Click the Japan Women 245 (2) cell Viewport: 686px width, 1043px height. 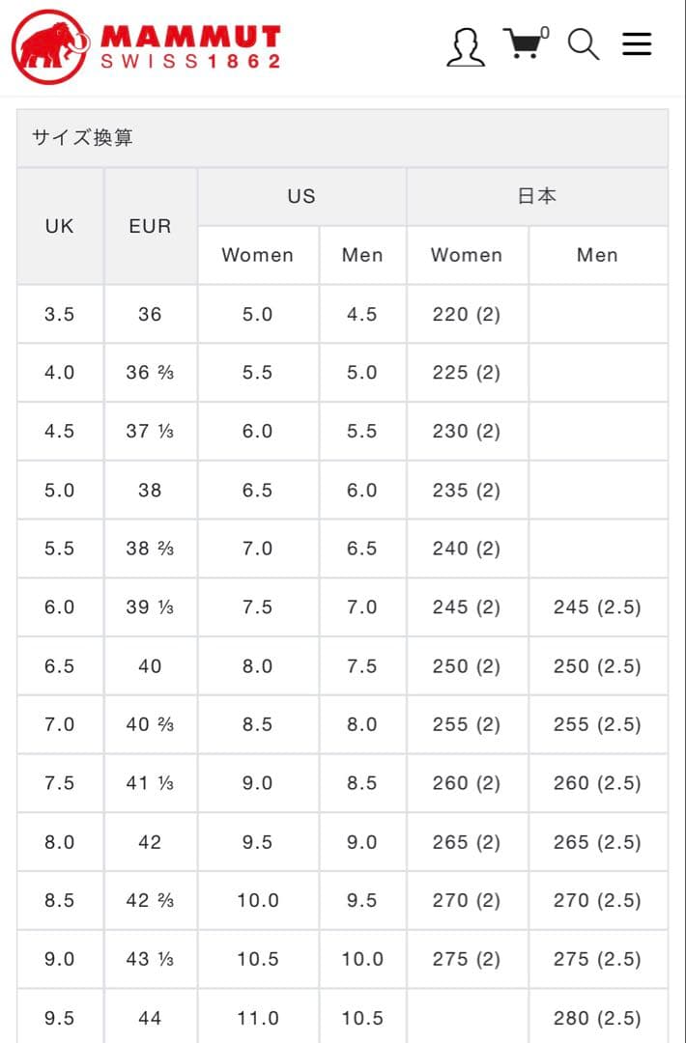(466, 607)
